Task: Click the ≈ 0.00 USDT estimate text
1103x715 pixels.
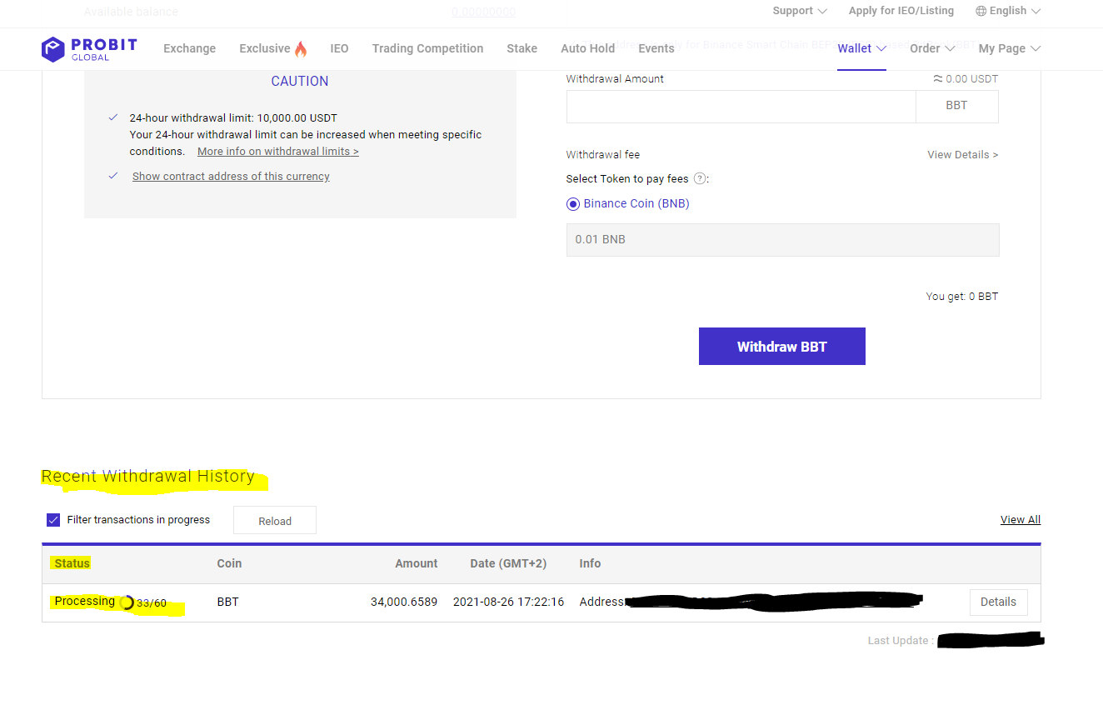Action: point(966,79)
